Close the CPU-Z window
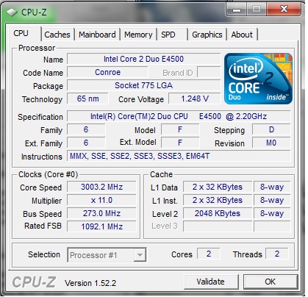Screen dimensions: 308x297 pos(284,10)
